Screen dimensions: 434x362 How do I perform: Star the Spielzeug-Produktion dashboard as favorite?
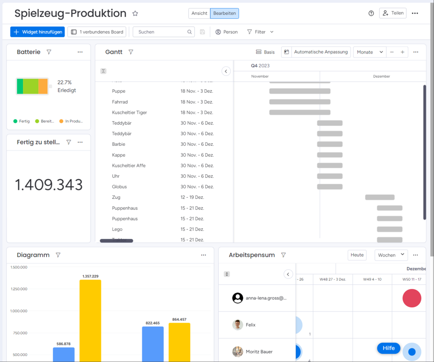coord(135,13)
